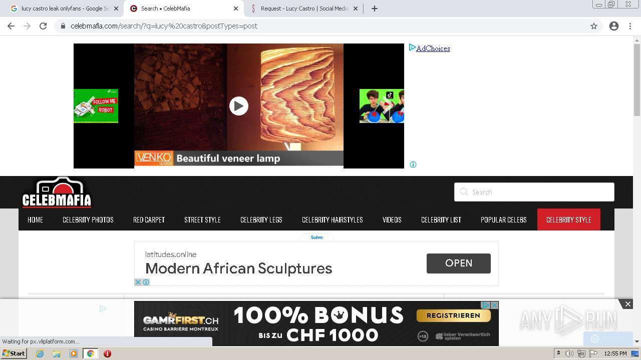Click the Sulvo label above the ad
The height and width of the screenshot is (360, 641).
(316, 237)
